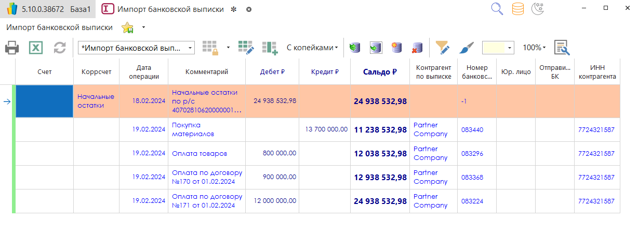The width and height of the screenshot is (638, 234).
Task: Pick the pale yellow highlight color swatch
Action: tap(494, 48)
